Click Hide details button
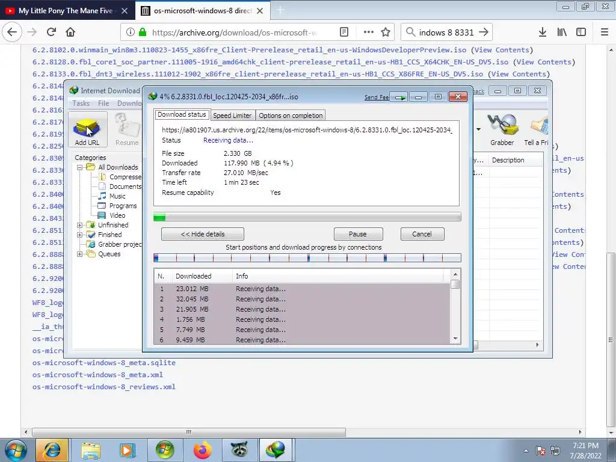This screenshot has height=462, width=616. [x=203, y=234]
